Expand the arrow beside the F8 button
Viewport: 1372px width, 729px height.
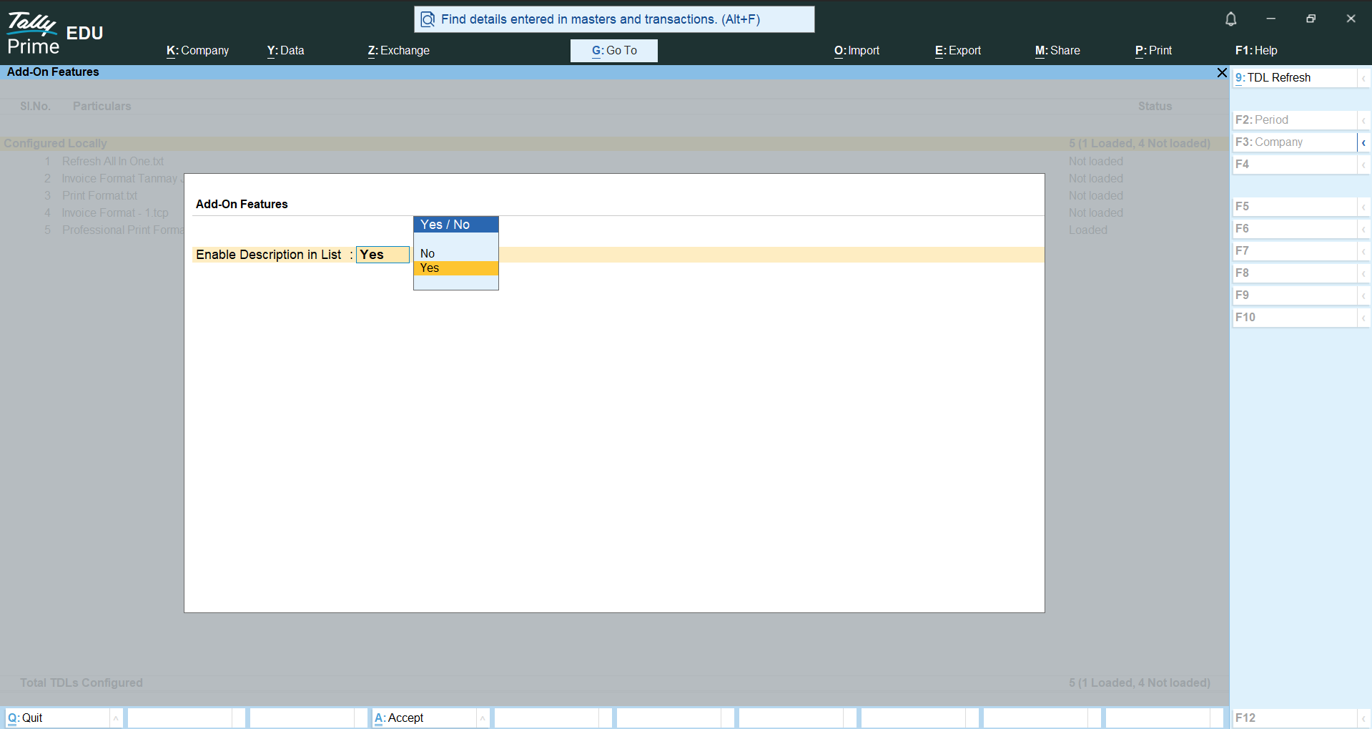pyautogui.click(x=1363, y=273)
